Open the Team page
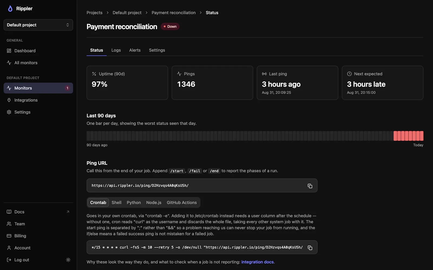This screenshot has width=433, height=270. tap(38, 224)
